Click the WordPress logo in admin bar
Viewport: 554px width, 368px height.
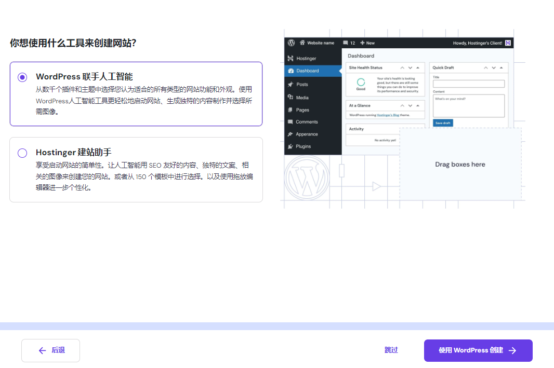pyautogui.click(x=291, y=43)
